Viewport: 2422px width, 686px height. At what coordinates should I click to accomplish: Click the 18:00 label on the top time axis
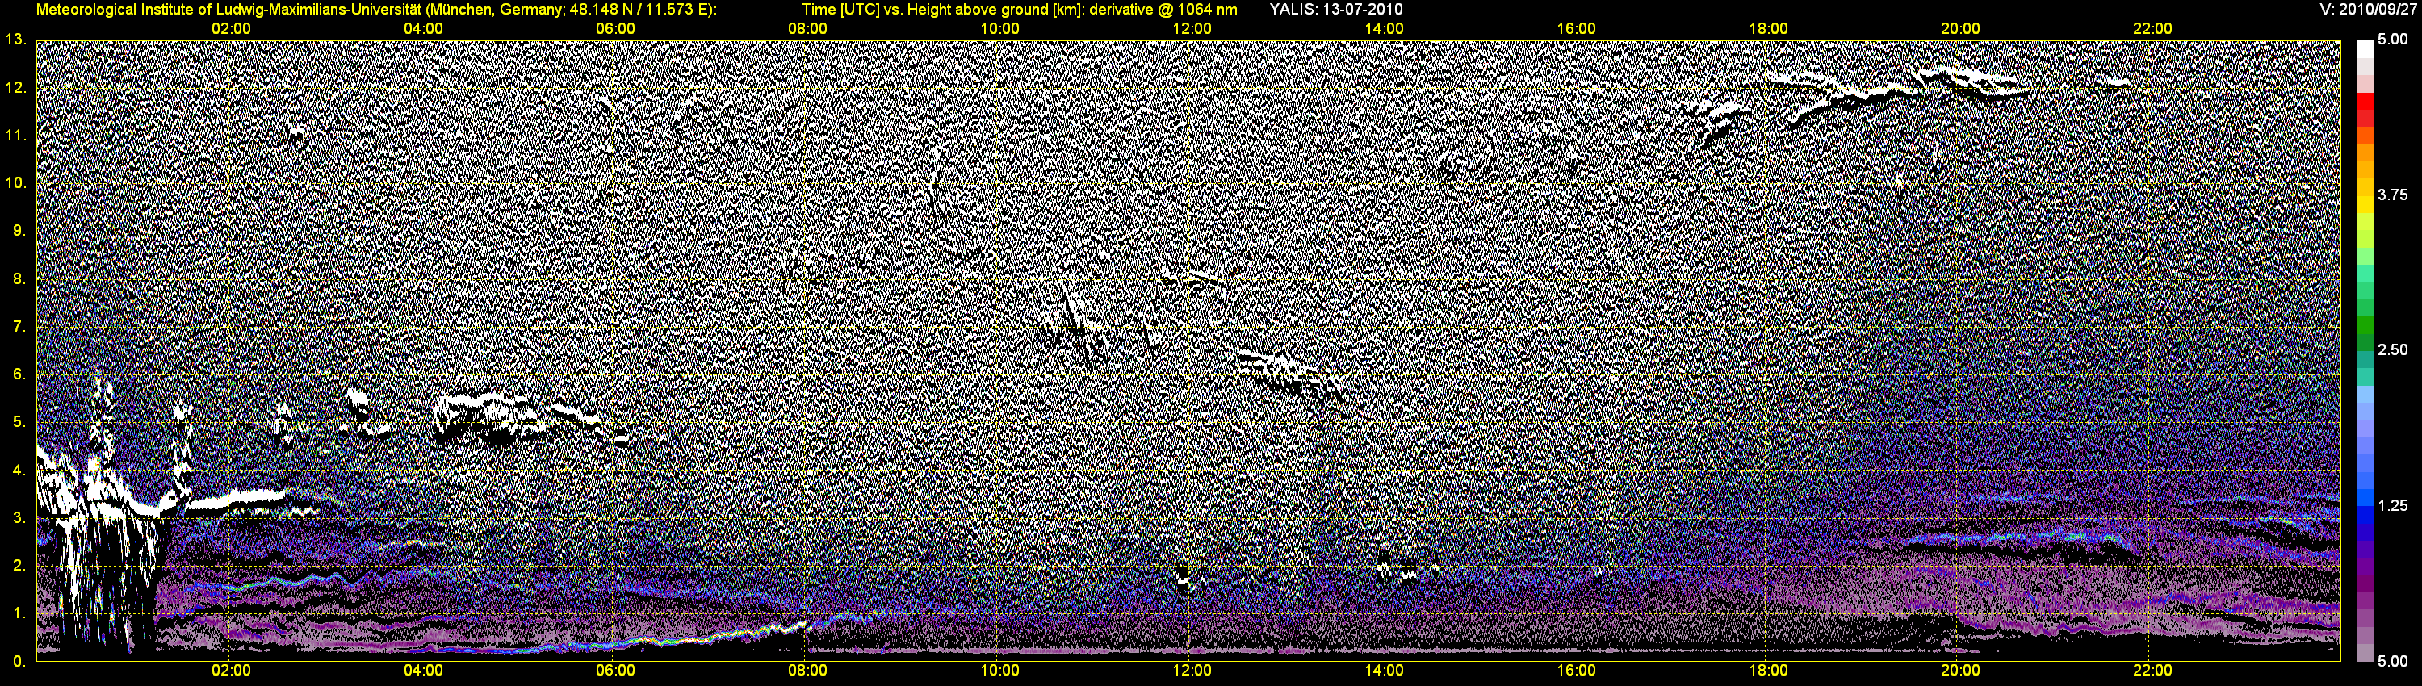click(1767, 29)
